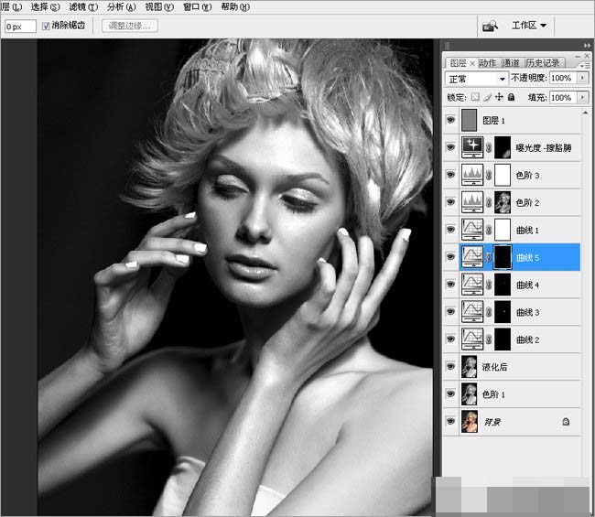This screenshot has height=517, width=595.
Task: Switch to the 通道 channels tab
Action: (511, 62)
